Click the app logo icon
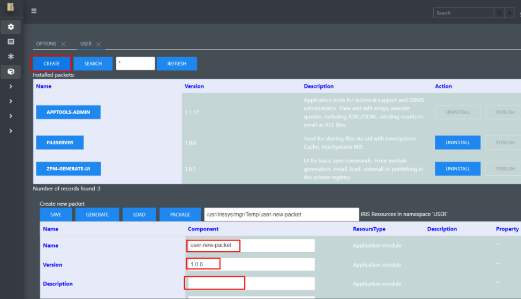 point(11,7)
